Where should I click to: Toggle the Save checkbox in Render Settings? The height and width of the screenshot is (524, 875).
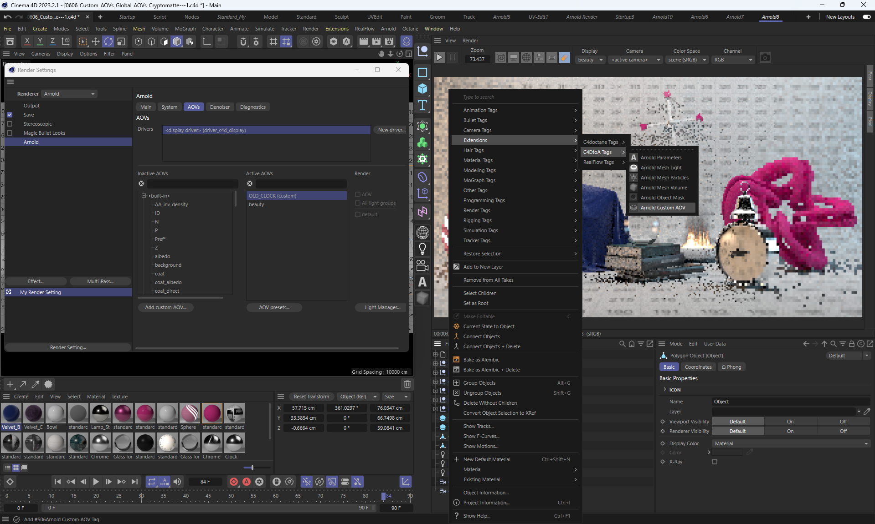pyautogui.click(x=10, y=115)
